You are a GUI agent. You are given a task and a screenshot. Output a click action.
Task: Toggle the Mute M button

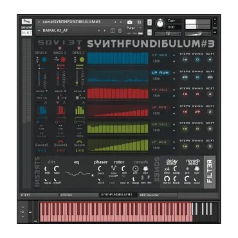(149, 32)
